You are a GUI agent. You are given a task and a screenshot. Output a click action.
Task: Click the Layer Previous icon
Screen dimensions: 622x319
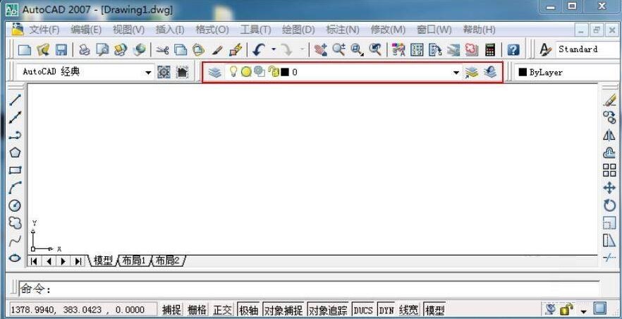click(490, 72)
